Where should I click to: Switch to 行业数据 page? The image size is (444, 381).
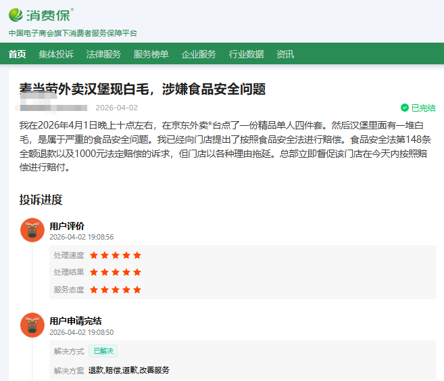pyautogui.click(x=246, y=54)
